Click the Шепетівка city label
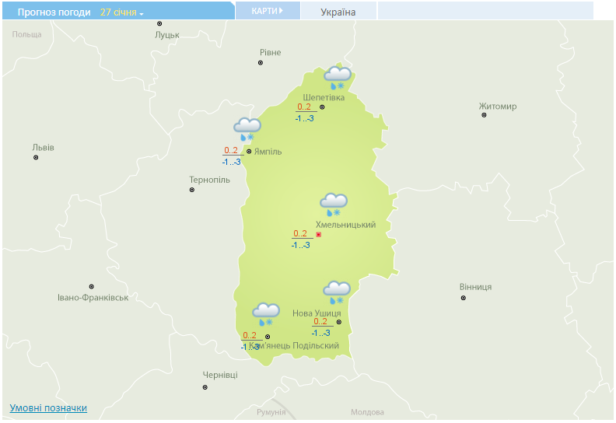Image resolution: width=616 pixels, height=423 pixels. click(x=324, y=97)
